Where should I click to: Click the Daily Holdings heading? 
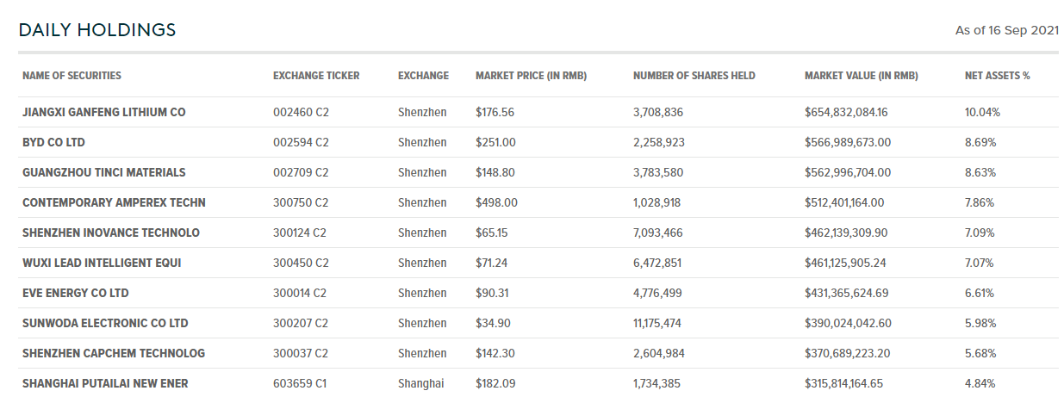[97, 30]
